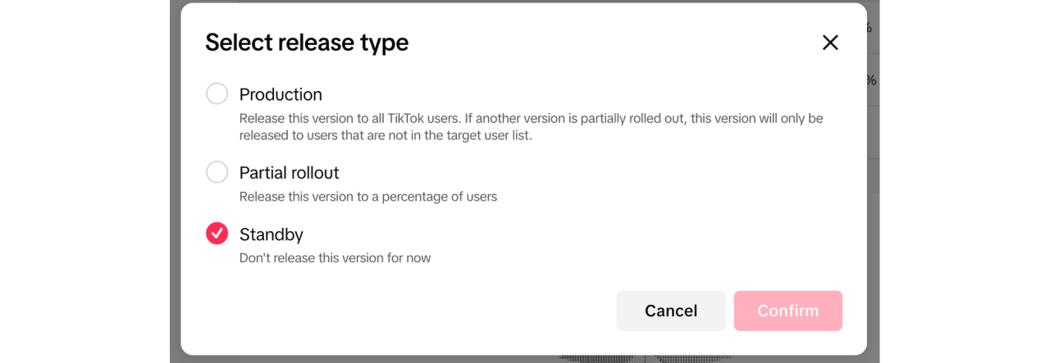Close the Select release type dialog
Viewport: 1050px width, 363px height.
830,43
